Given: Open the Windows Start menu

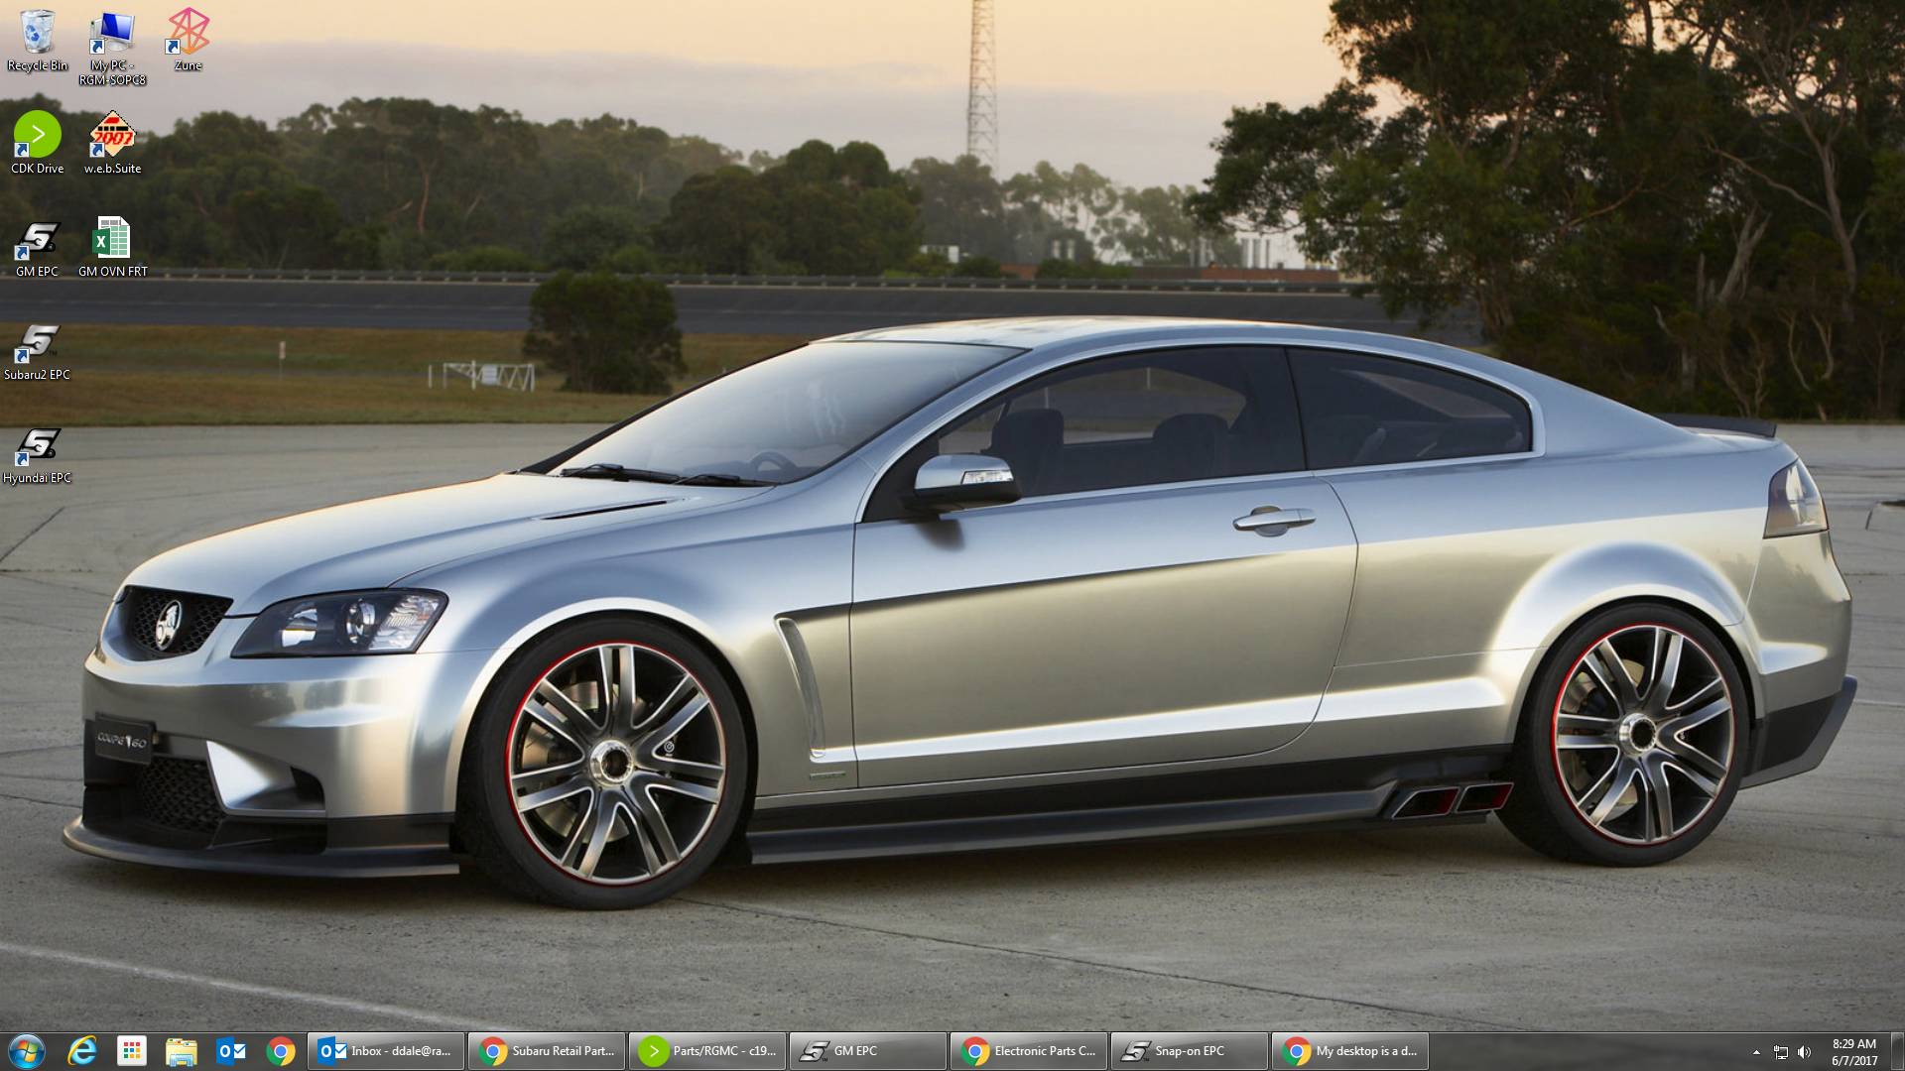Looking at the screenshot, I should 27,1051.
